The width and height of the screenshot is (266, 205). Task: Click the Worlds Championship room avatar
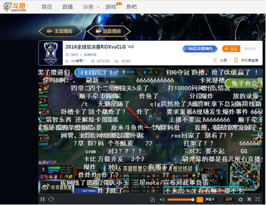click(51, 53)
